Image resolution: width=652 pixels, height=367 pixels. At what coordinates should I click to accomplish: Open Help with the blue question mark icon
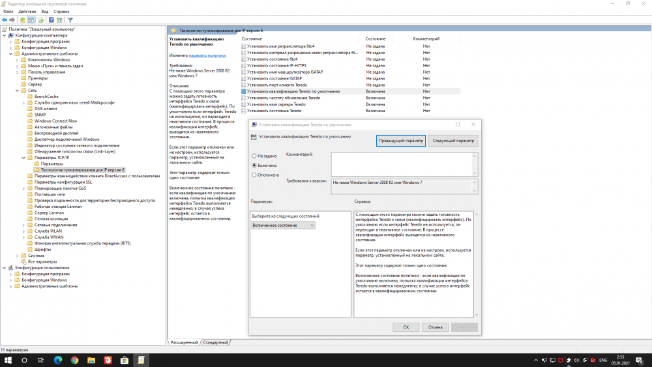[51, 20]
